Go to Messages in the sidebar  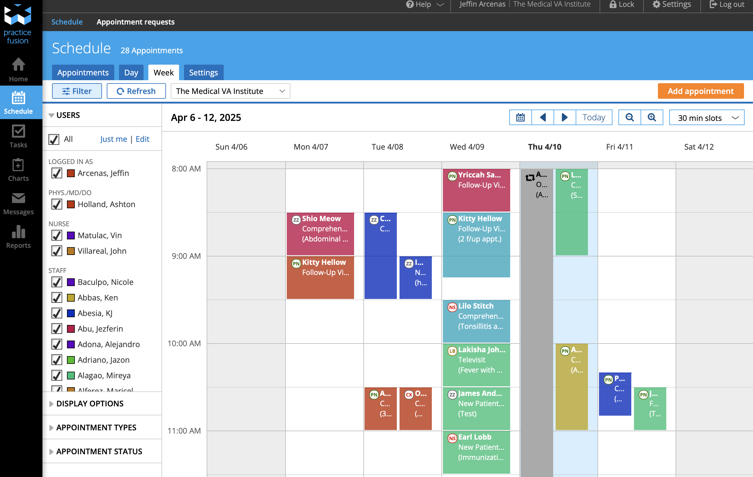tap(18, 203)
